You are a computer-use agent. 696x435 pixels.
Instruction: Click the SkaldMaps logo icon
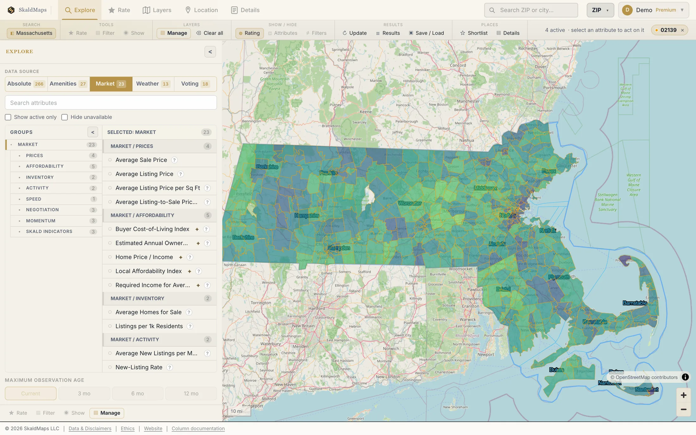pyautogui.click(x=11, y=10)
